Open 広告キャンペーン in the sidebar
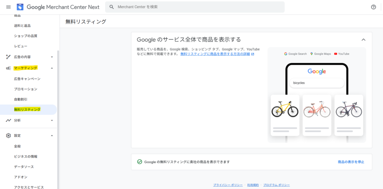The width and height of the screenshot is (383, 189). (x=27, y=79)
